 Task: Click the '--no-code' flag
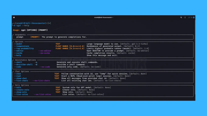coord(45,67)
